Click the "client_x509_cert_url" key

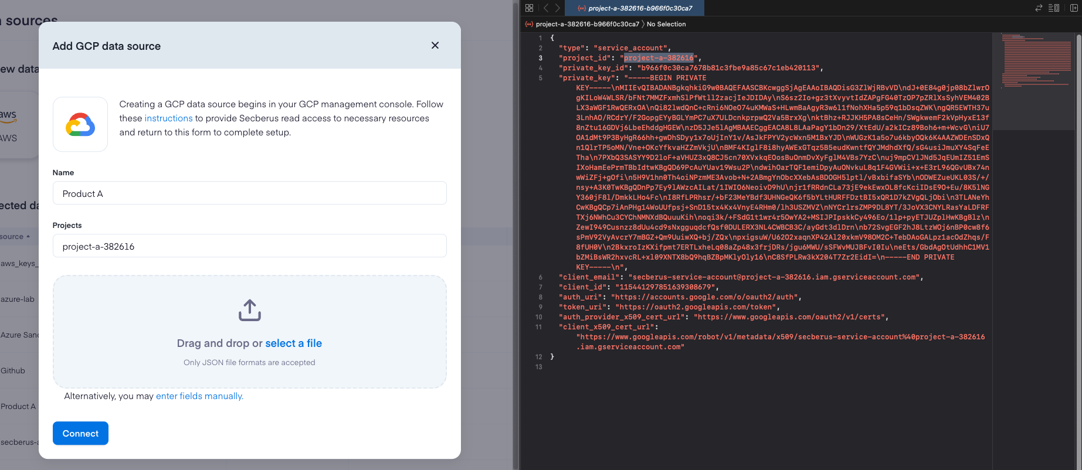pyautogui.click(x=606, y=327)
